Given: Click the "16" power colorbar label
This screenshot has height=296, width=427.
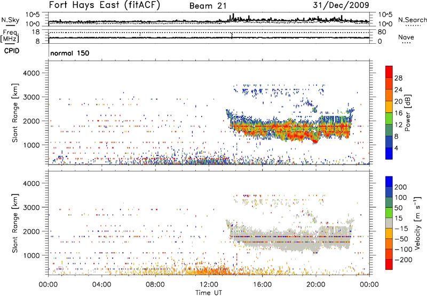Looking at the screenshot, I should tap(398, 113).
